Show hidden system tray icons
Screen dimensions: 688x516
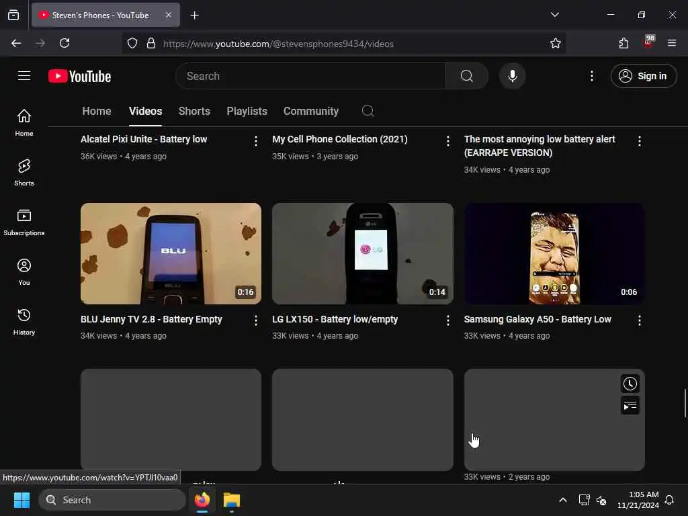(x=562, y=500)
